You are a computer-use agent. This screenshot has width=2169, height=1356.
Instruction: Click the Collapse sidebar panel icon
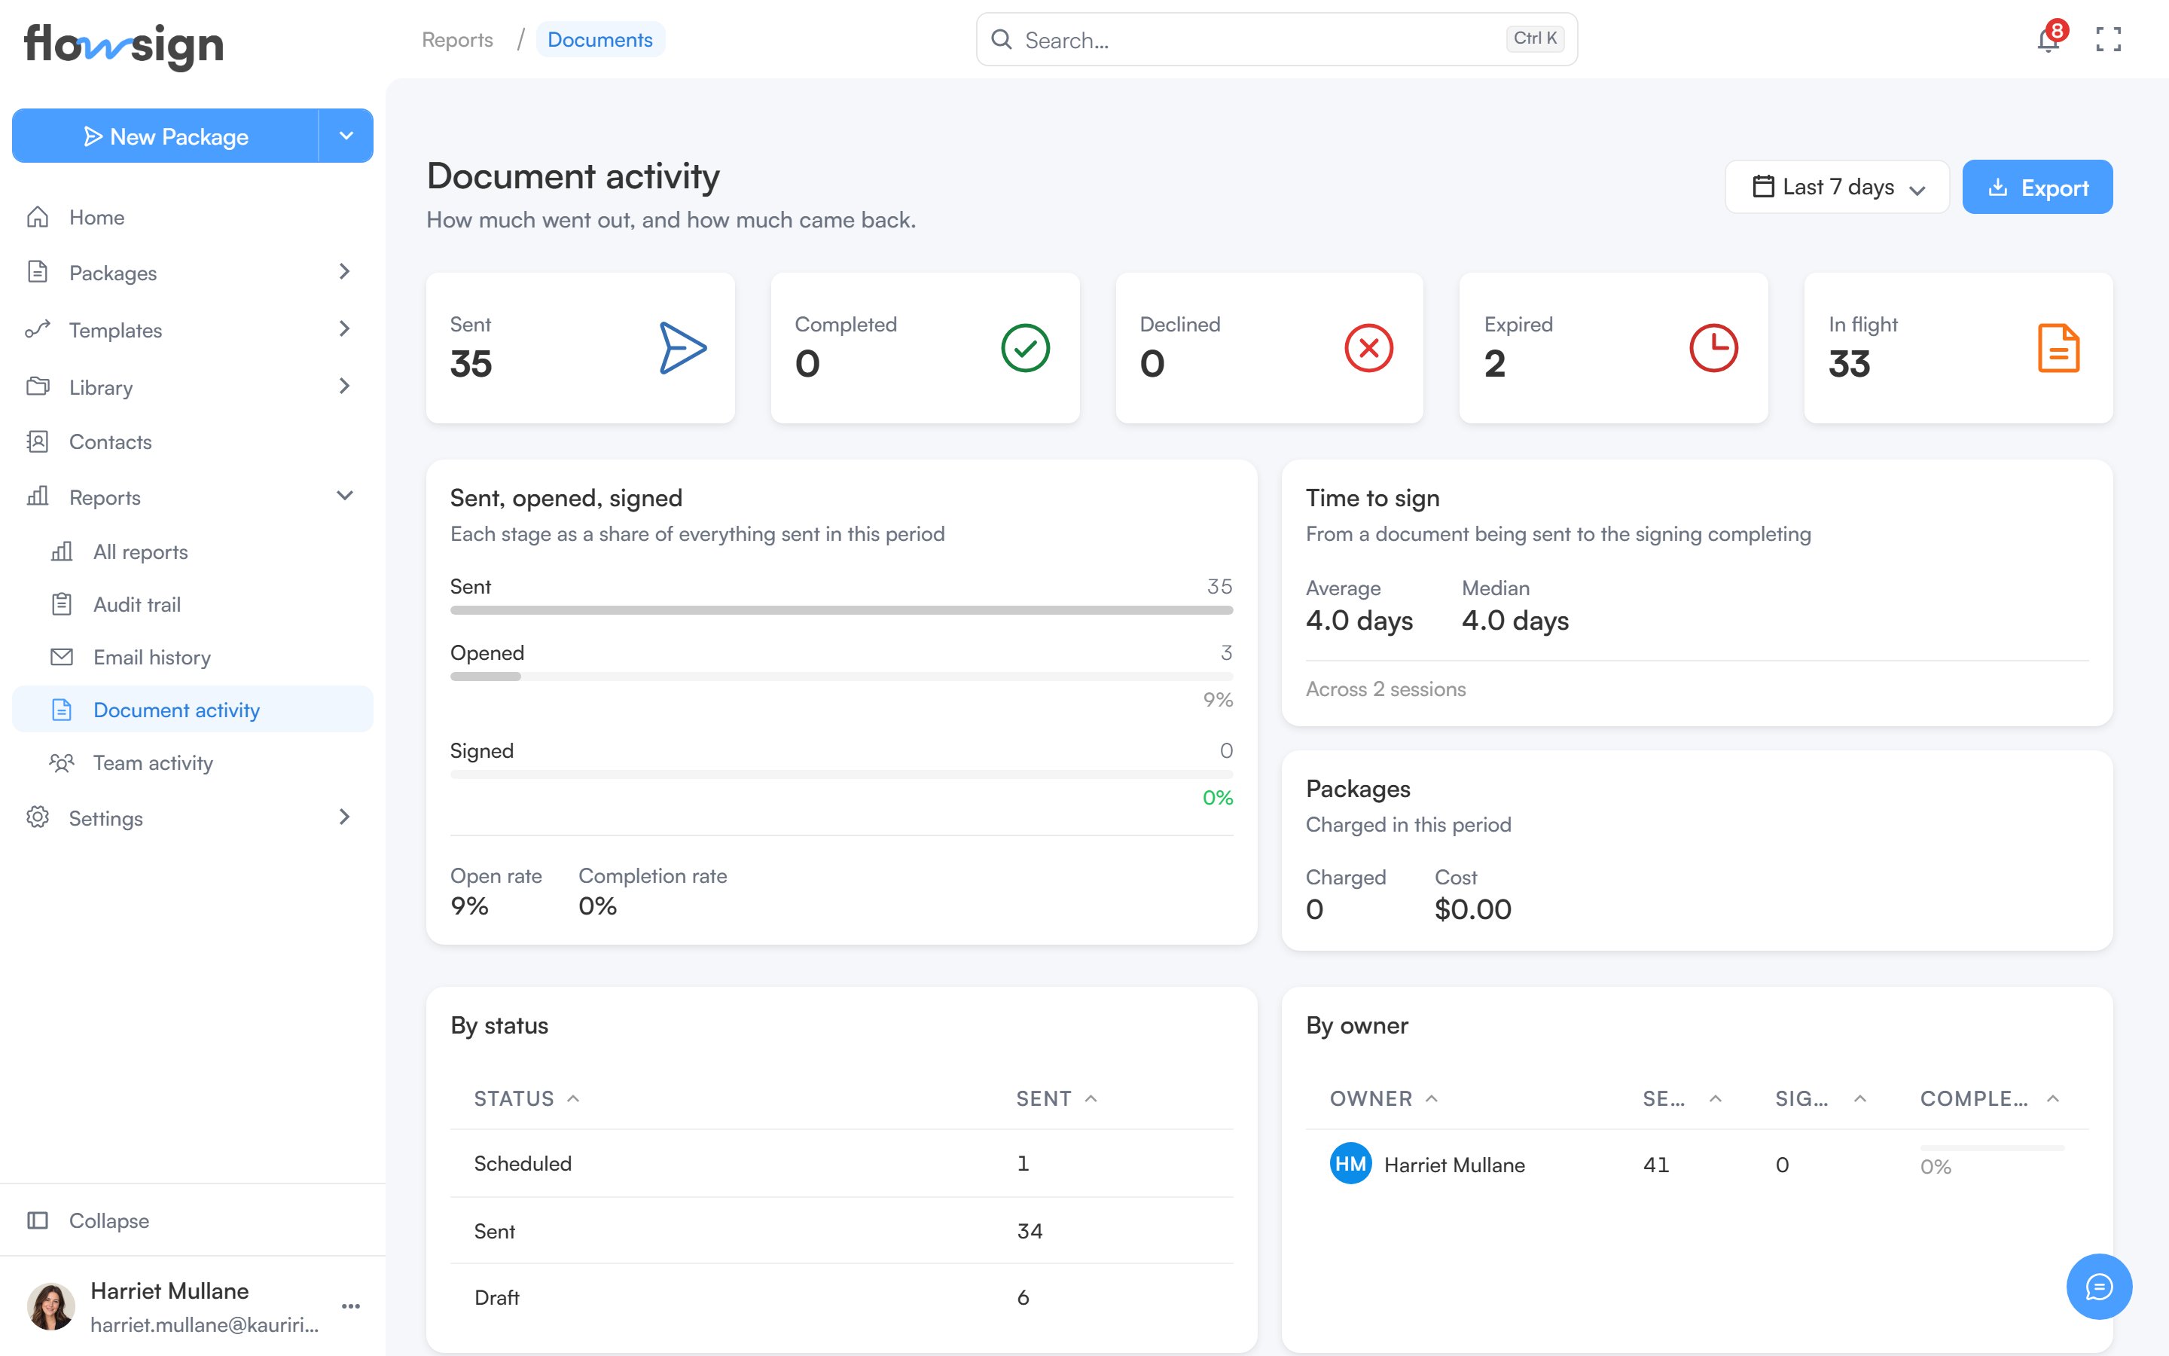38,1220
